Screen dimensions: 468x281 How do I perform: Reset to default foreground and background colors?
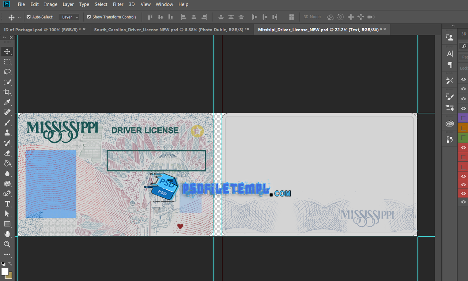(3, 263)
